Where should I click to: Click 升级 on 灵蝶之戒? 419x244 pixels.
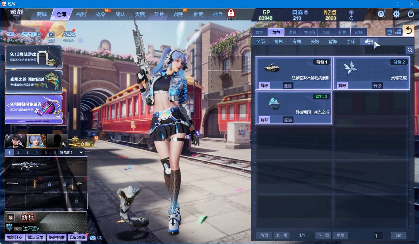click(377, 86)
